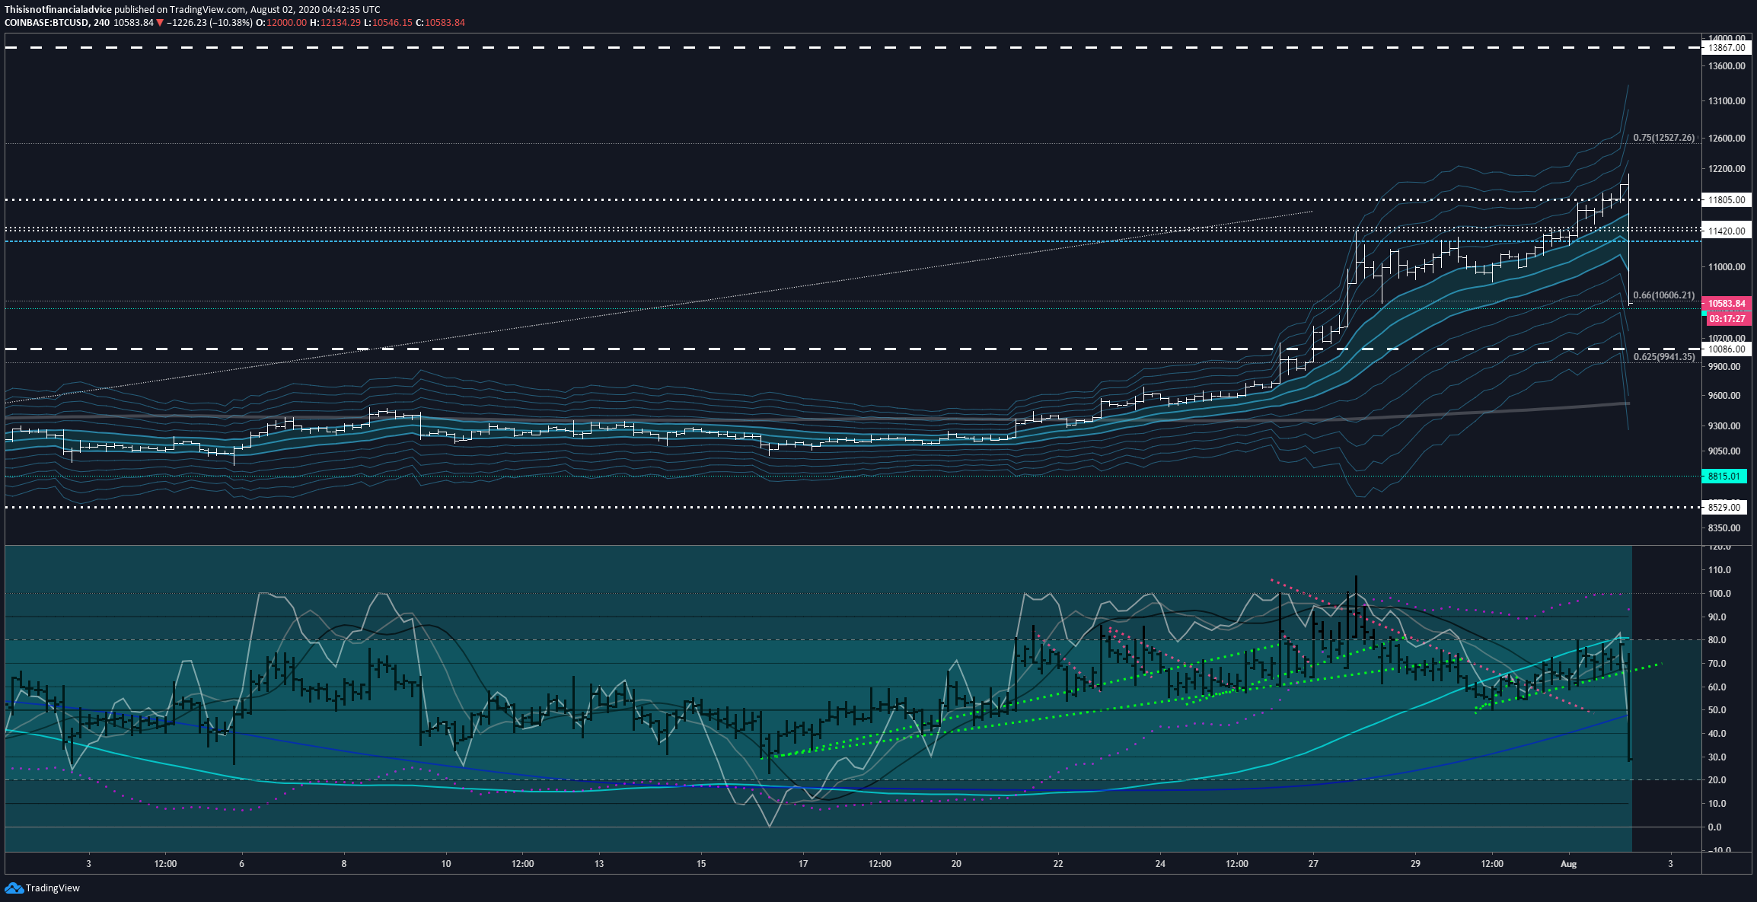Click the 9600.00 price axis label

(x=1724, y=396)
